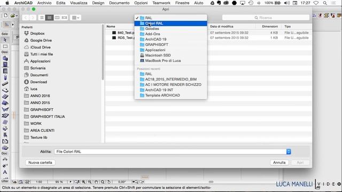This screenshot has height=192, width=342.
Task: Choose recent AC18_2015_INTERMEDIO_BIM location
Action: (171, 79)
